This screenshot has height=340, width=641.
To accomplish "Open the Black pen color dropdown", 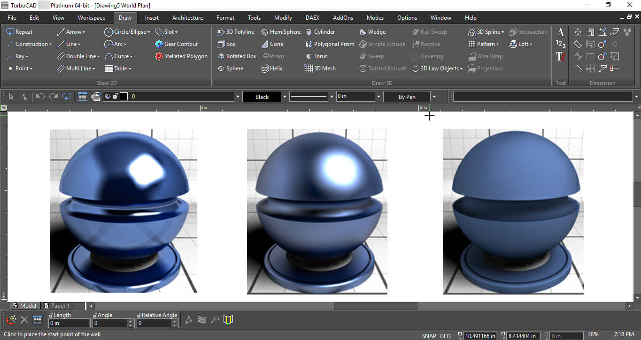I will point(285,97).
